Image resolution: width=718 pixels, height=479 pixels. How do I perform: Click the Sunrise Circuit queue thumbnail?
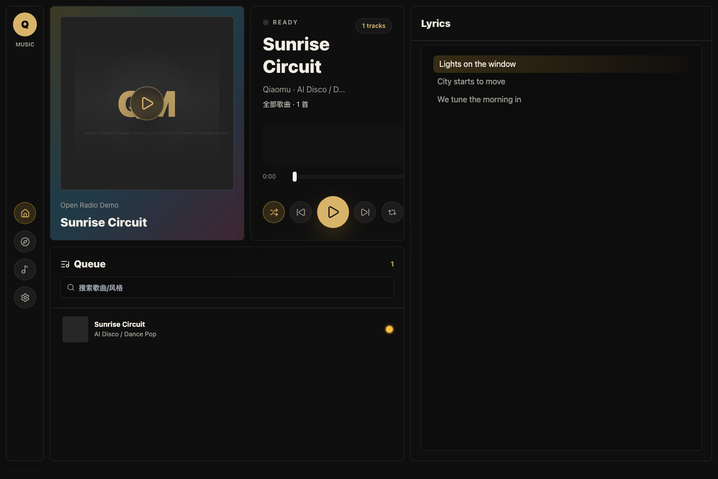(x=75, y=329)
